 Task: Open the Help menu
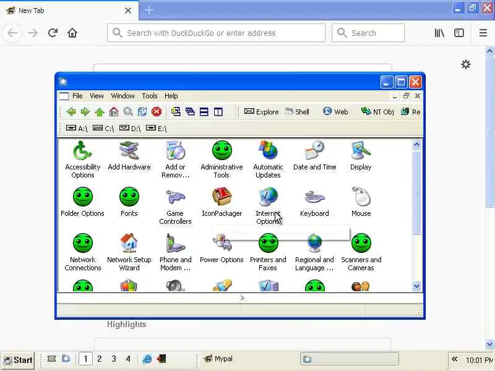click(171, 96)
